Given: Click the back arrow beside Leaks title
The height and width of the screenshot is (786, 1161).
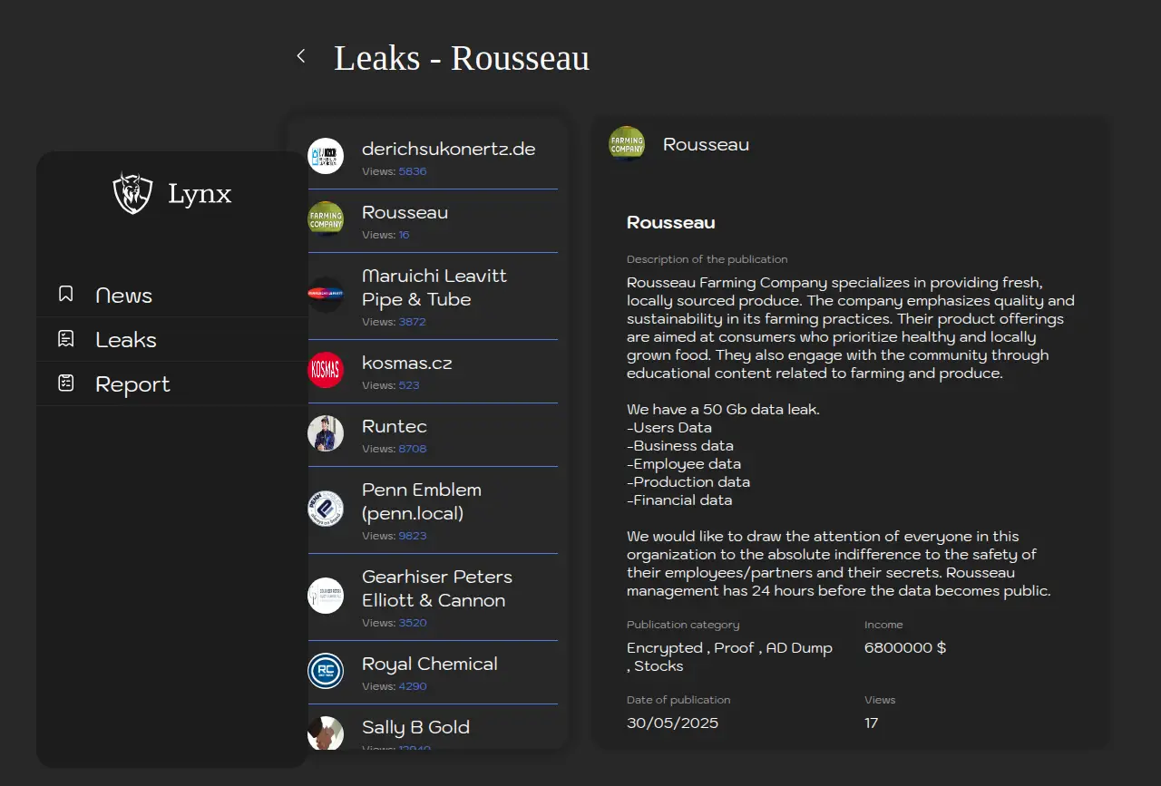Looking at the screenshot, I should (x=301, y=56).
